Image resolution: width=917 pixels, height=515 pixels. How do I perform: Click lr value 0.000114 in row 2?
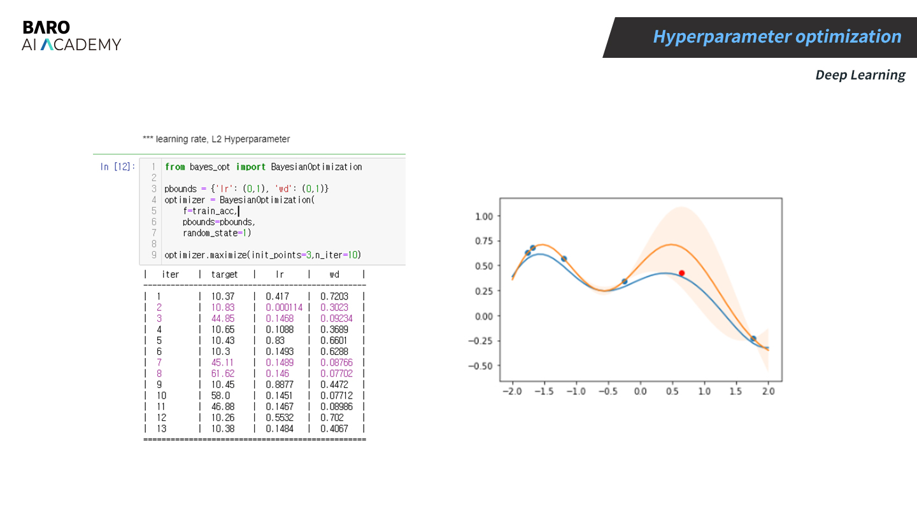click(x=284, y=308)
